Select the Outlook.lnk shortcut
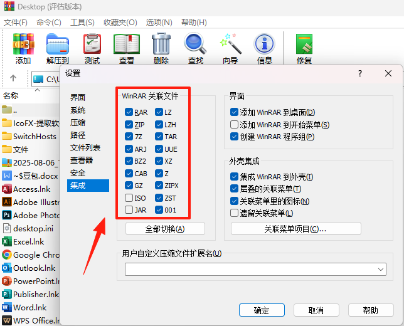 [x=29, y=268]
